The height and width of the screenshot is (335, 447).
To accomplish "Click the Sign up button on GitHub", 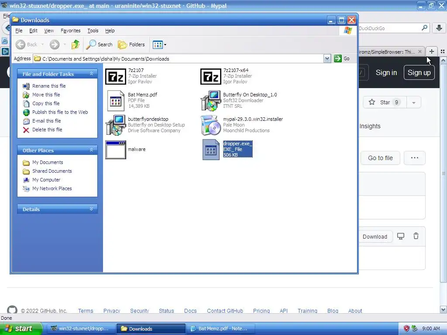I will (x=419, y=73).
